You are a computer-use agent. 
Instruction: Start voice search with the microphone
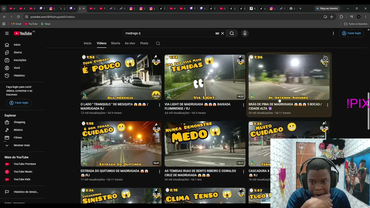245,33
